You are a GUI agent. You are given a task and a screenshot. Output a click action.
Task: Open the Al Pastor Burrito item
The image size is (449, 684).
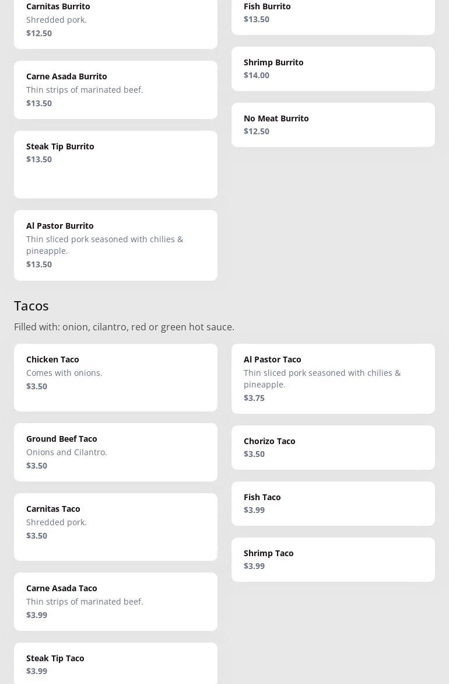(115, 245)
